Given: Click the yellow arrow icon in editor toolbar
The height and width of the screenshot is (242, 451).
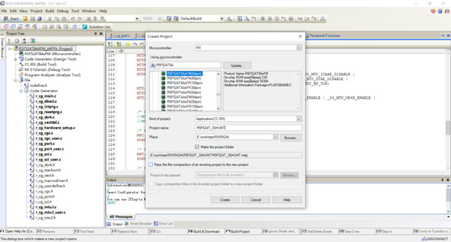Looking at the screenshot, I should coord(127,44).
